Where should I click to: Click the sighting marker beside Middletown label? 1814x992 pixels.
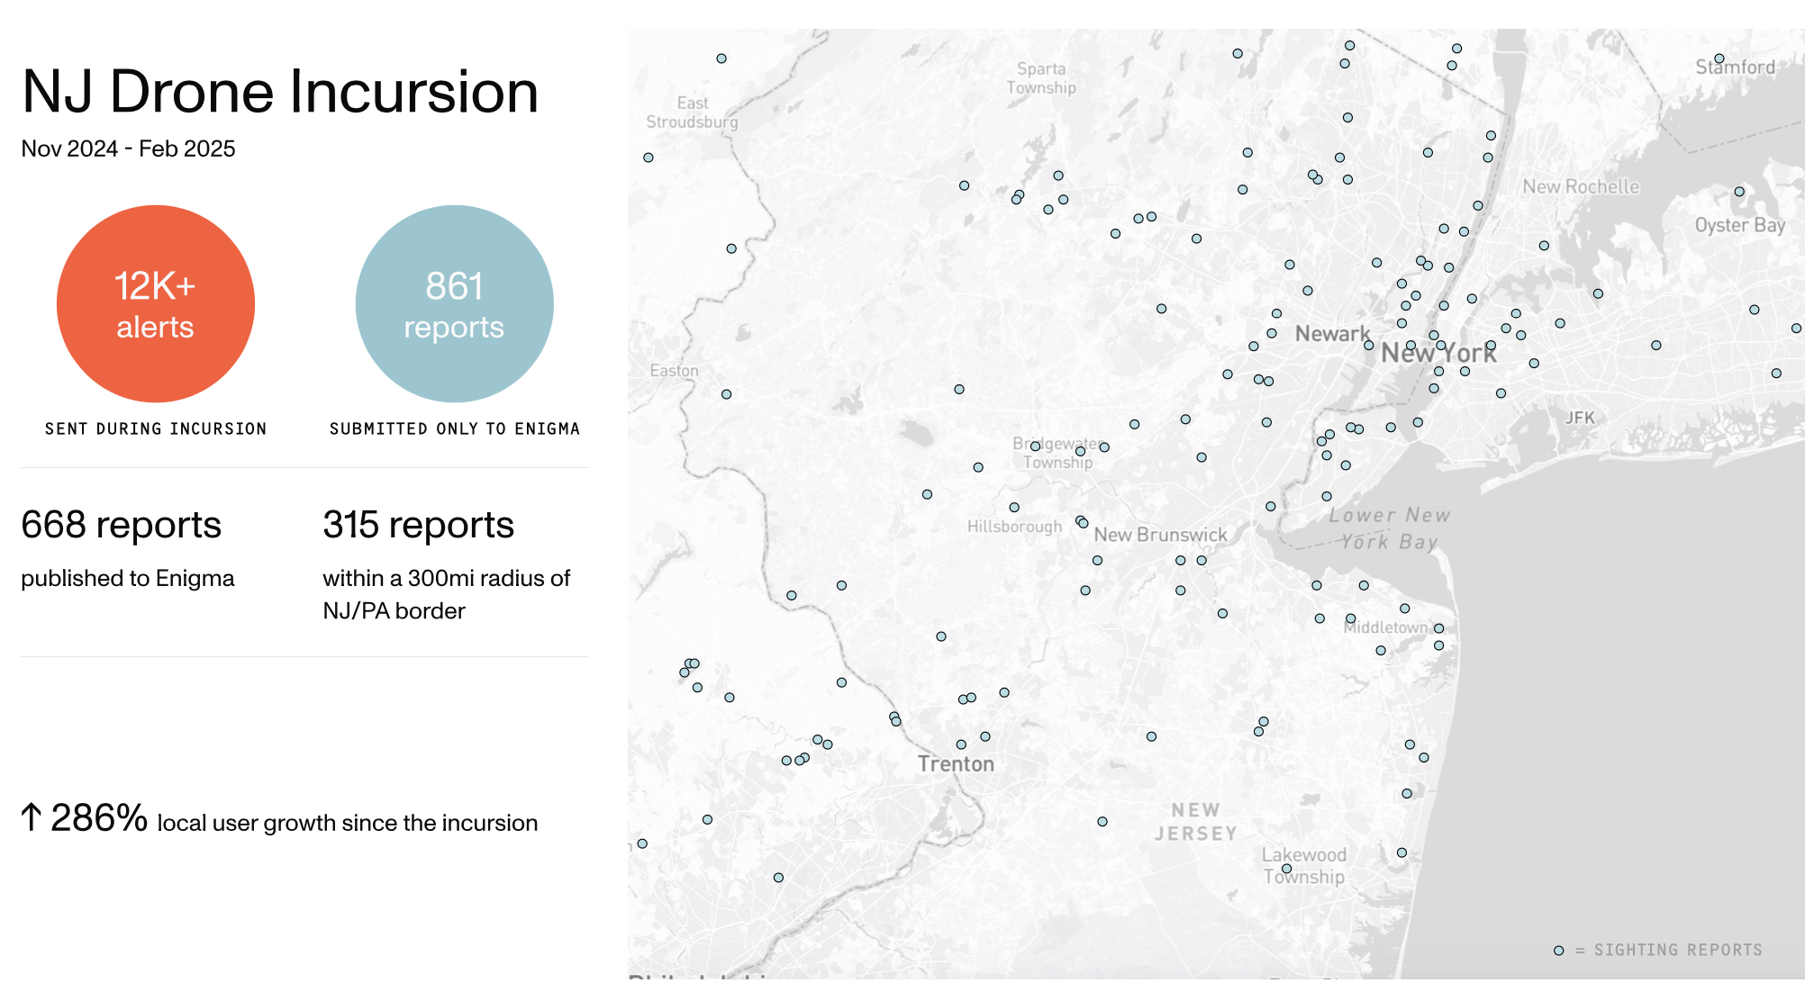(x=1438, y=628)
